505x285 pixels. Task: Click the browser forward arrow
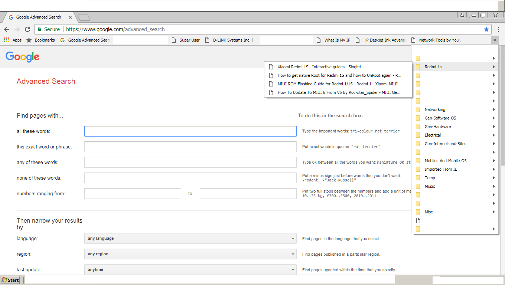pos(17,29)
